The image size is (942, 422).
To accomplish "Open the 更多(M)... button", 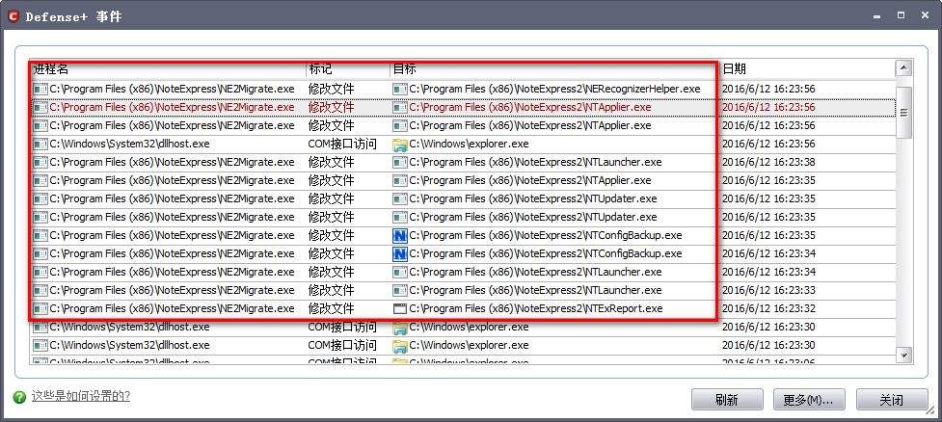I will [809, 400].
